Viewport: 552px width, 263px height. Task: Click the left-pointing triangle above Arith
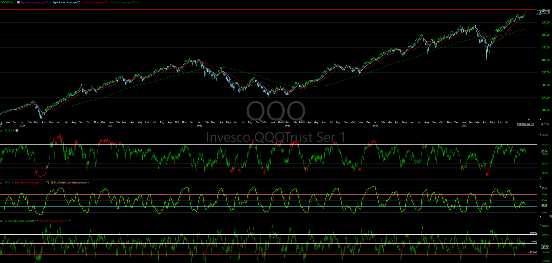[540, 119]
